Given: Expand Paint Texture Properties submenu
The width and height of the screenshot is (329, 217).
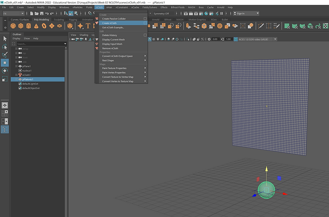Looking at the screenshot, I should point(123,68).
